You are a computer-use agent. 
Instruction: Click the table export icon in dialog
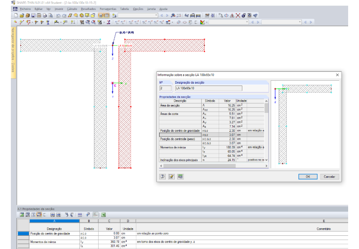180,176
